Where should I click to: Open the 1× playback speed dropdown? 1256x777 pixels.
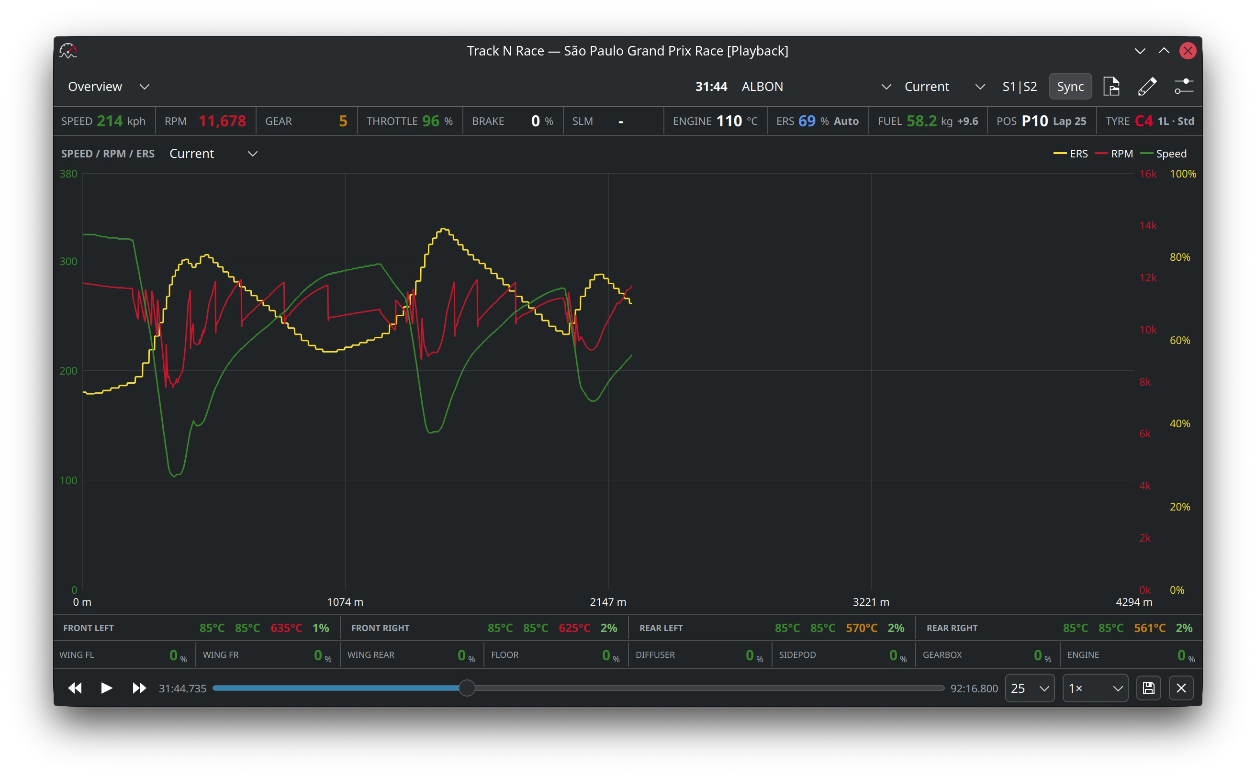pos(1095,688)
